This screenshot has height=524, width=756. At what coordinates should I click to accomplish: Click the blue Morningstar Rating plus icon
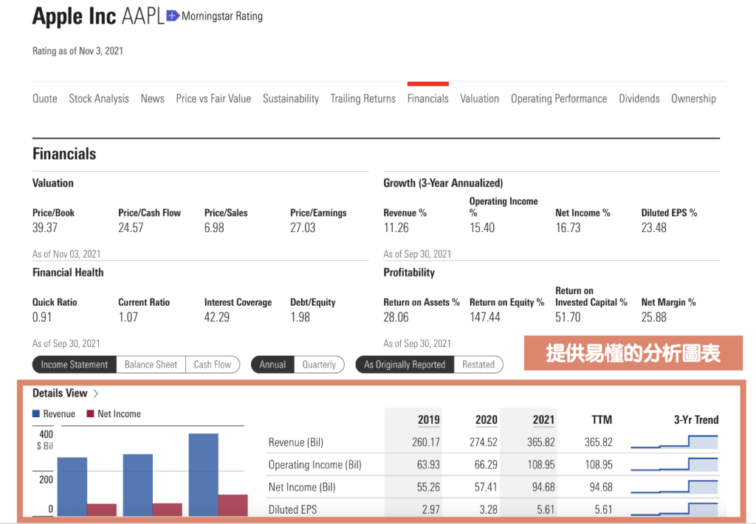point(172,16)
